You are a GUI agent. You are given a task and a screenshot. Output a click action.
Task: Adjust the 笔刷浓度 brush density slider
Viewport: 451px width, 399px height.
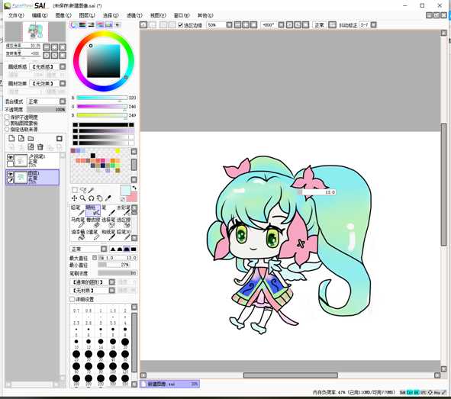[x=118, y=273]
